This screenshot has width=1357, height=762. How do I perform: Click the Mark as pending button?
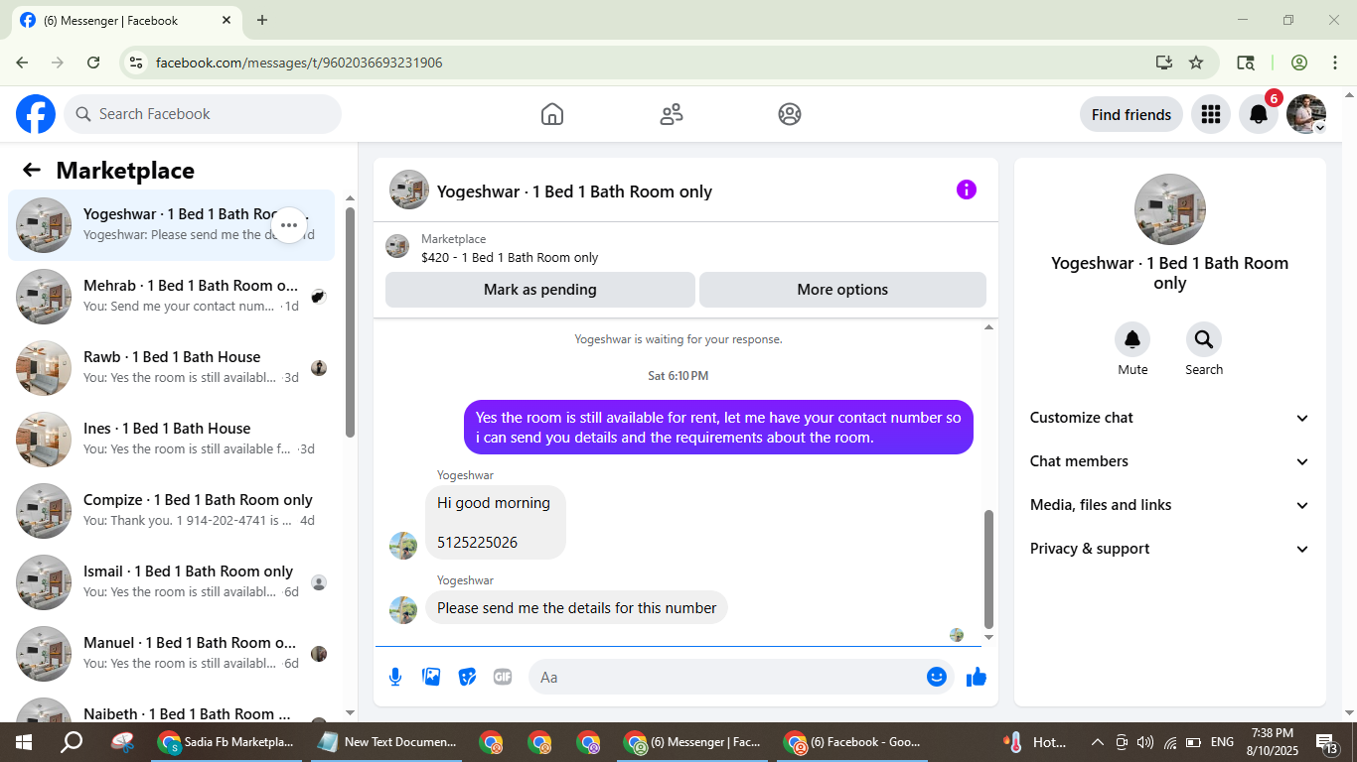coord(540,290)
